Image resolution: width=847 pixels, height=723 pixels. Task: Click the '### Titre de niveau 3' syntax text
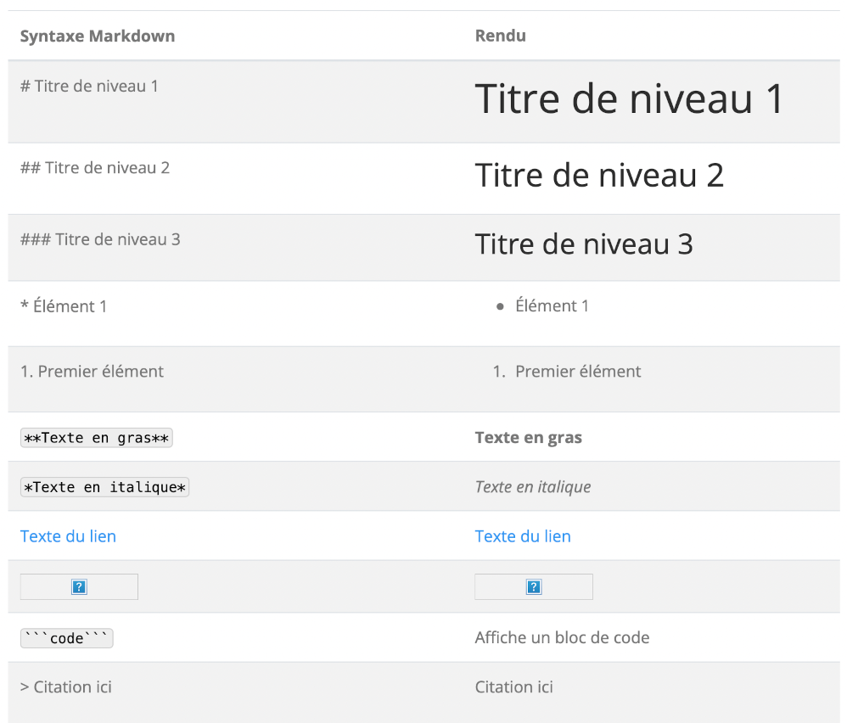coord(100,239)
